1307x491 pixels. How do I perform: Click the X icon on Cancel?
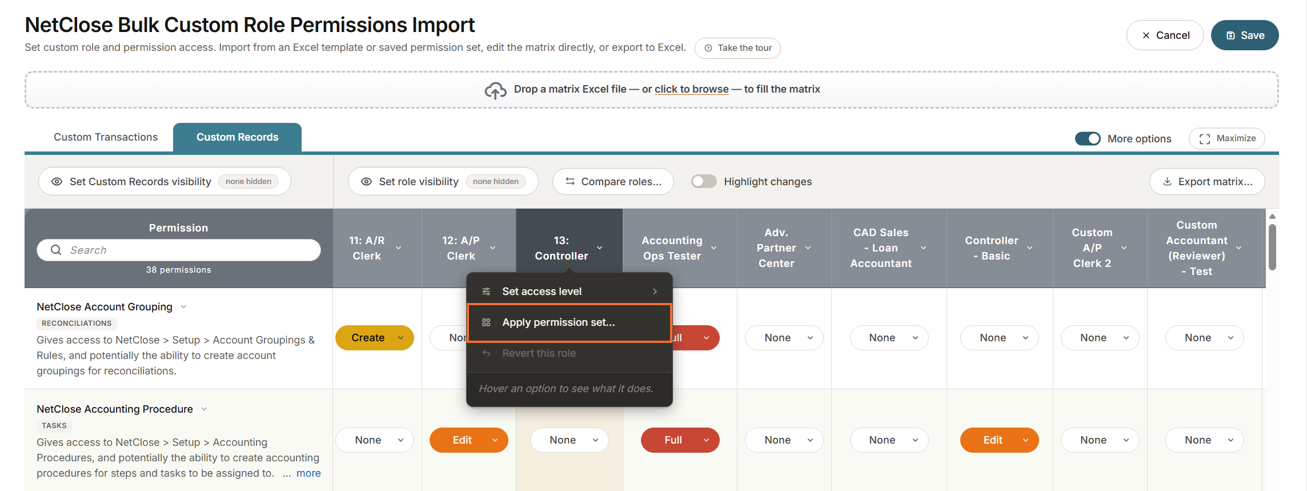pyautogui.click(x=1146, y=35)
